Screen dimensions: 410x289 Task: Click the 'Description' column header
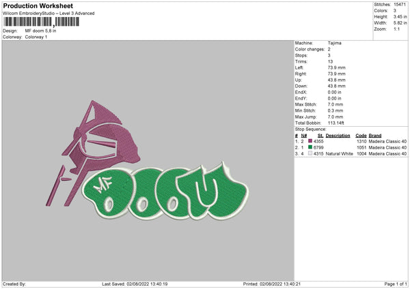338,136
